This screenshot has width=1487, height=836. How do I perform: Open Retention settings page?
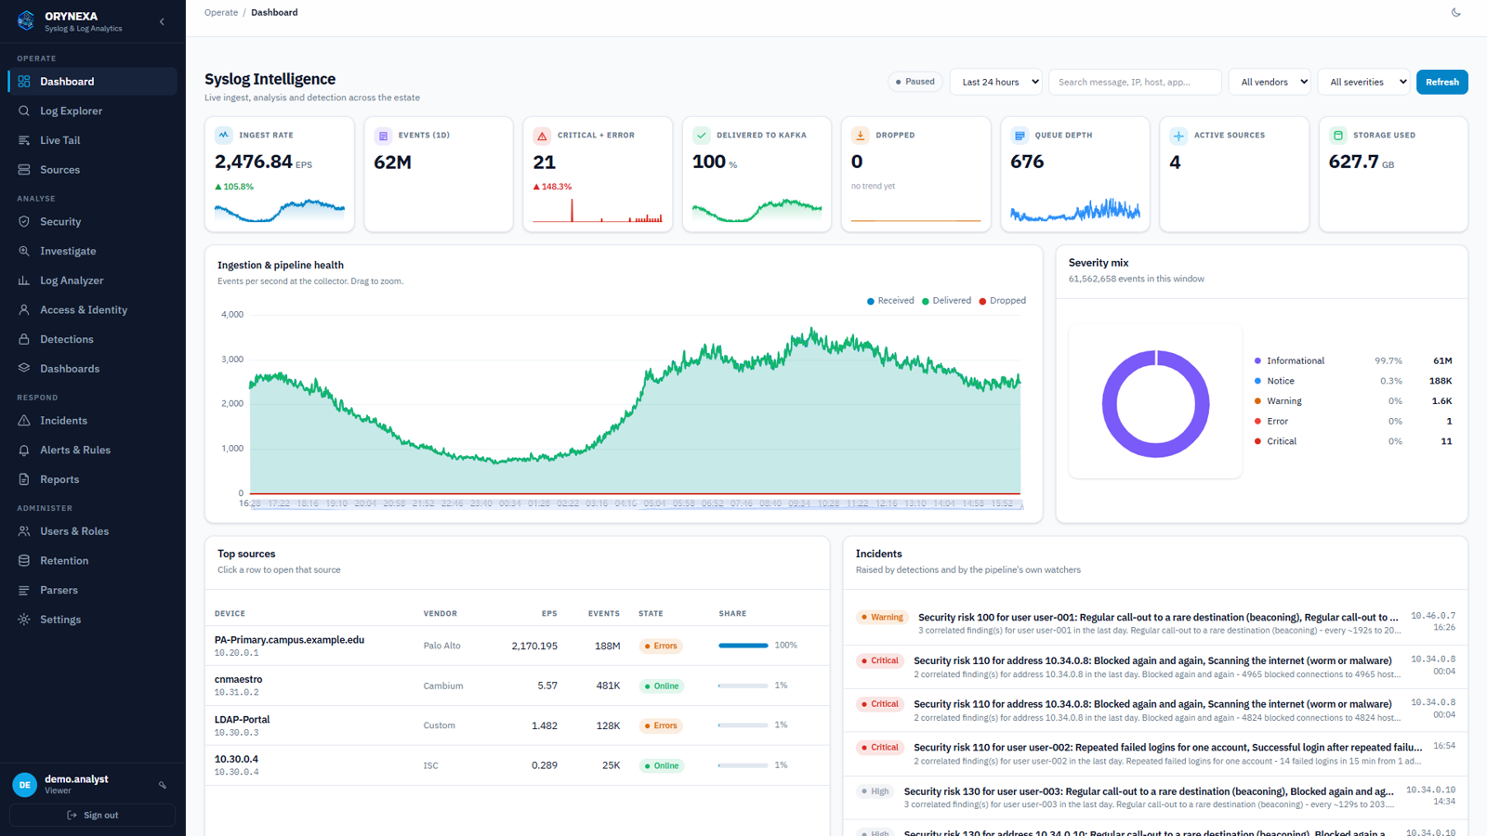coord(93,561)
